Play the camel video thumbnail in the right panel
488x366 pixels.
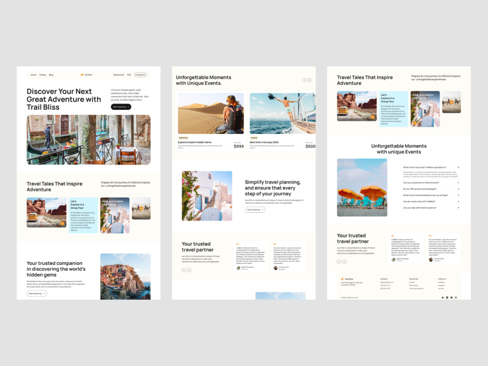coord(451,102)
